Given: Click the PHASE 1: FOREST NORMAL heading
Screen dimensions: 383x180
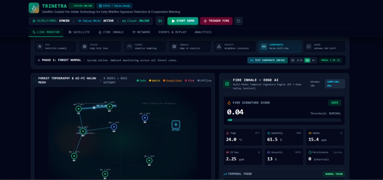Looking at the screenshot, I should (x=61, y=60).
